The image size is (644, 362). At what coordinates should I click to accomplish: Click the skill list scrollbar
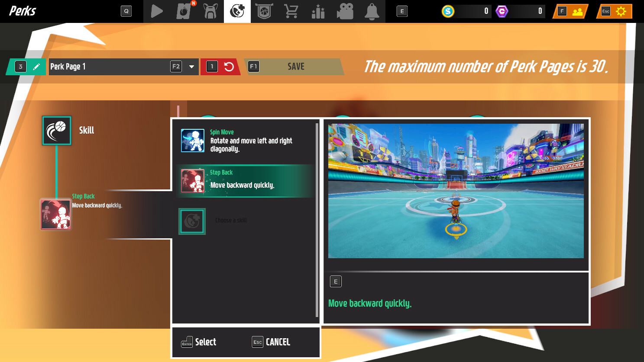point(317,221)
